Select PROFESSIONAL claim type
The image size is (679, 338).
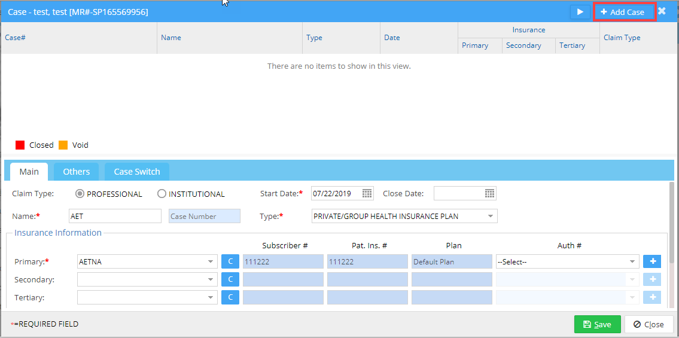[x=80, y=194]
